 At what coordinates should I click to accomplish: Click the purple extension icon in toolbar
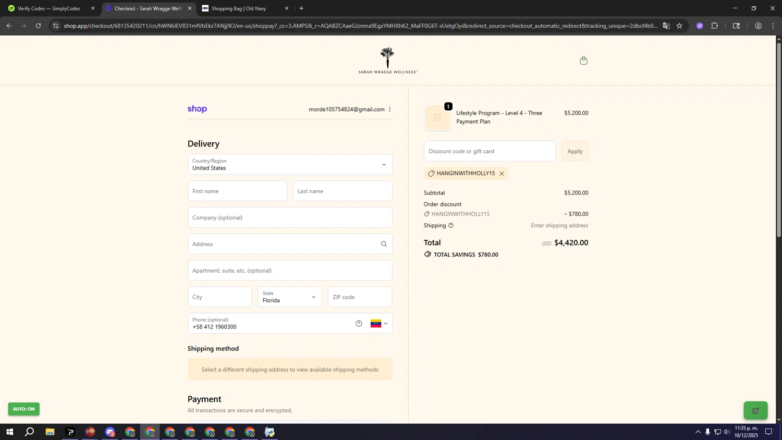coord(700,26)
